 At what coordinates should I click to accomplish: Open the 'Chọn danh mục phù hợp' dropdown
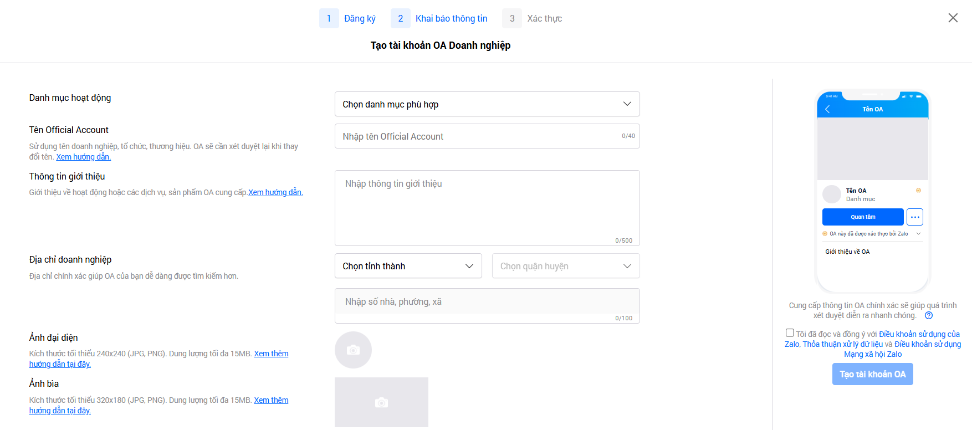click(x=487, y=104)
